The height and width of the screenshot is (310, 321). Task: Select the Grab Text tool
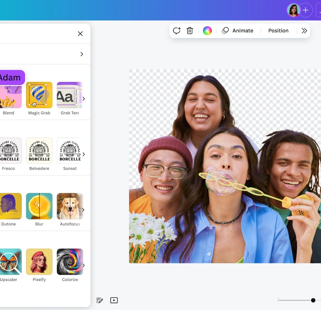pyautogui.click(x=70, y=95)
